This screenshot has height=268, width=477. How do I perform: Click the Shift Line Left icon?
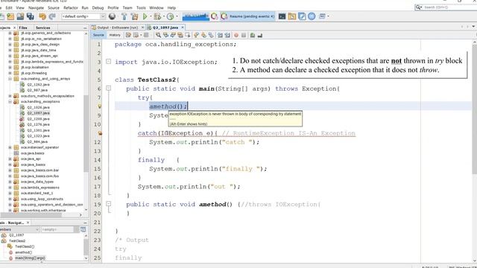click(220, 35)
